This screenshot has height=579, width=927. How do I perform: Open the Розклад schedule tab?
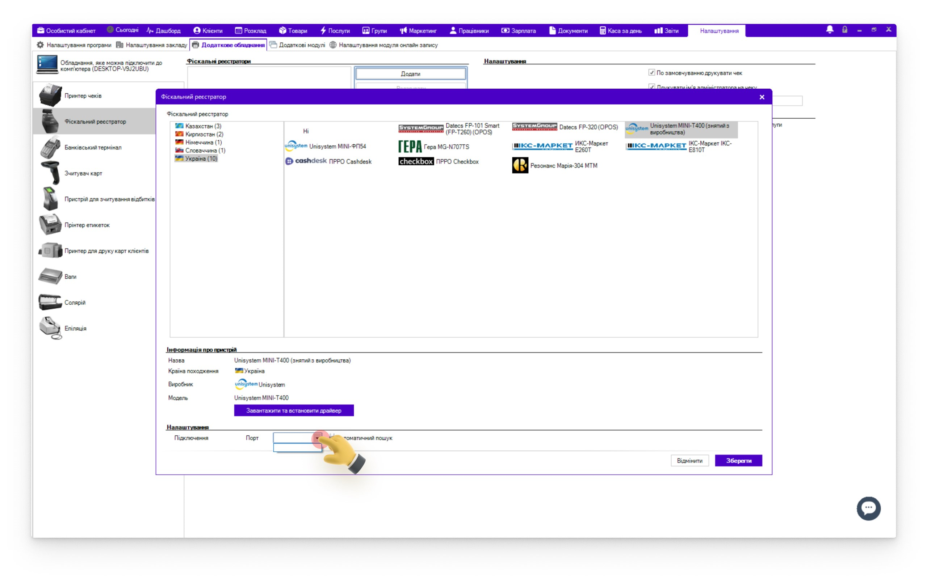tap(251, 31)
